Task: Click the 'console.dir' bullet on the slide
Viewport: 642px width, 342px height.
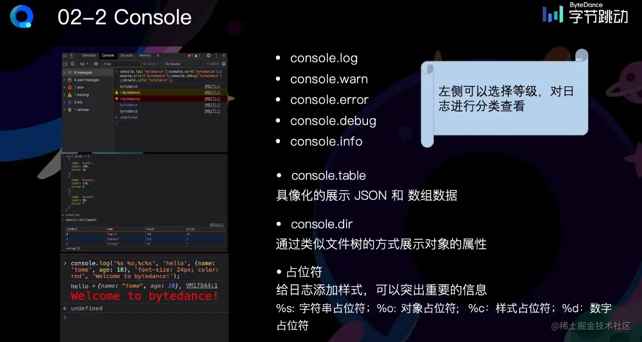Action: pyautogui.click(x=322, y=224)
